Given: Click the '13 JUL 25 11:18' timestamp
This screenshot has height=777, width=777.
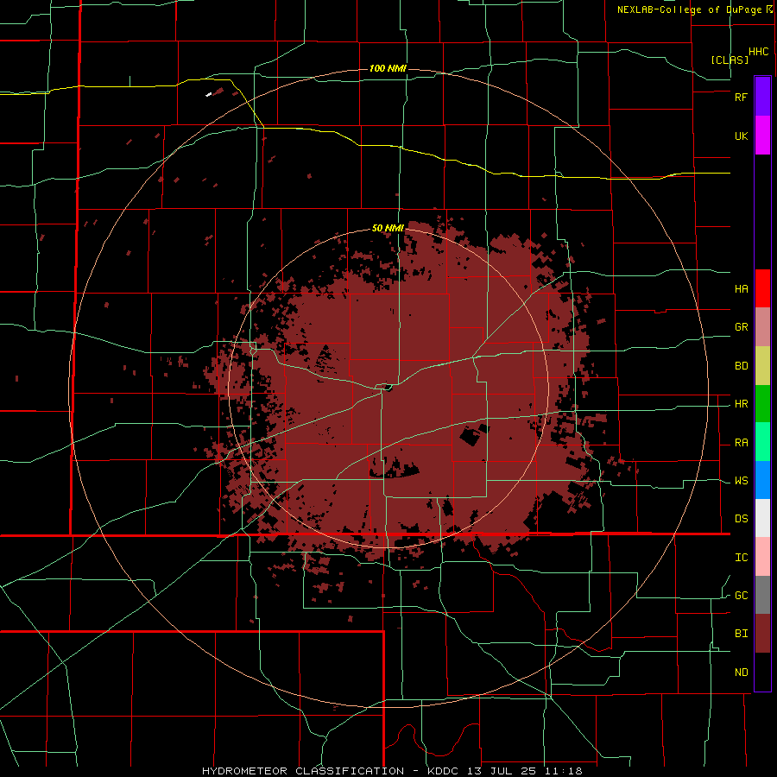Looking at the screenshot, I should pyautogui.click(x=527, y=771).
